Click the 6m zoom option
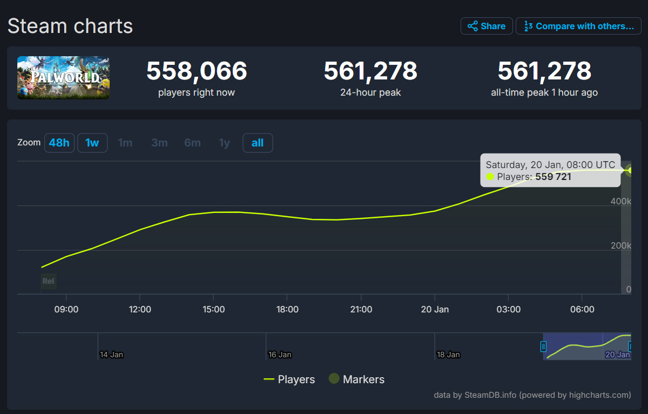 click(192, 143)
